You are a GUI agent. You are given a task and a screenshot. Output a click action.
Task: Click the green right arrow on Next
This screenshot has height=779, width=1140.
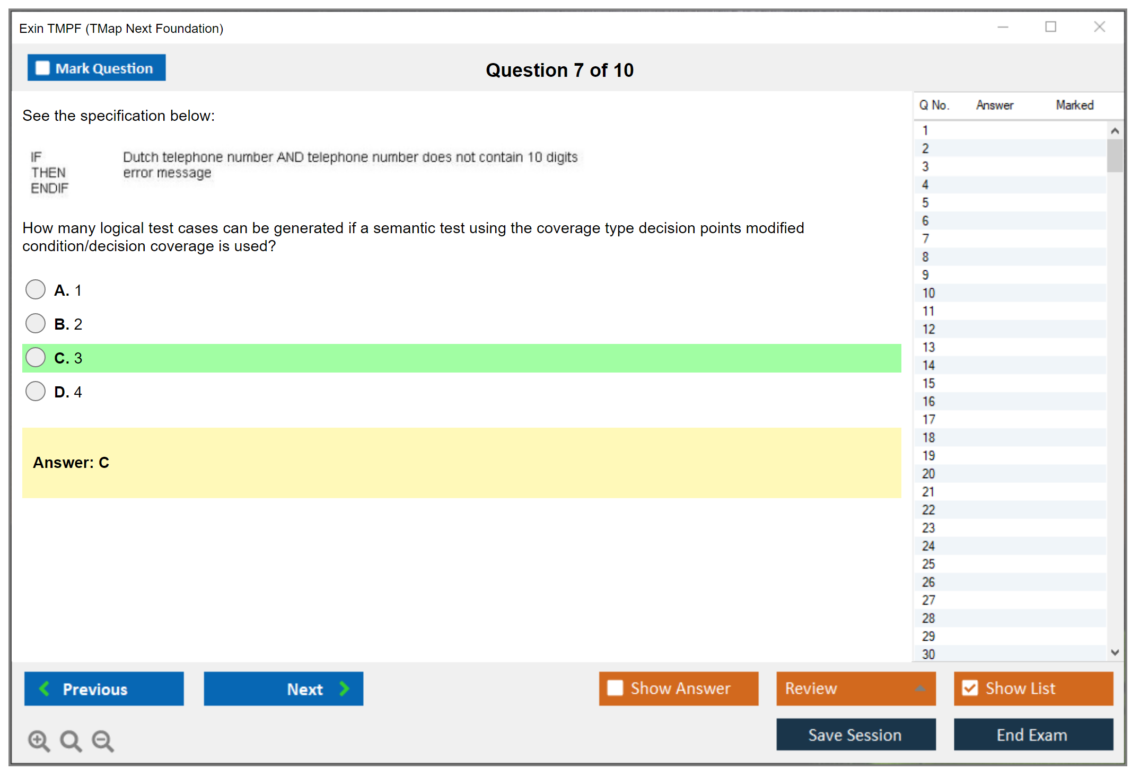pyautogui.click(x=345, y=688)
